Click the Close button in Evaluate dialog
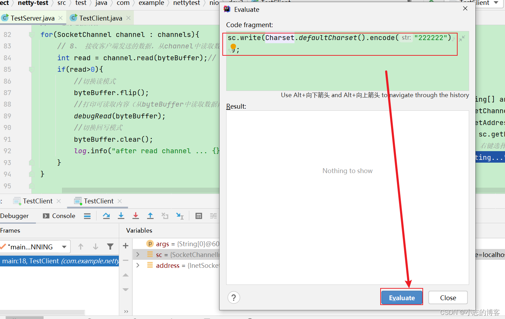 [448, 298]
